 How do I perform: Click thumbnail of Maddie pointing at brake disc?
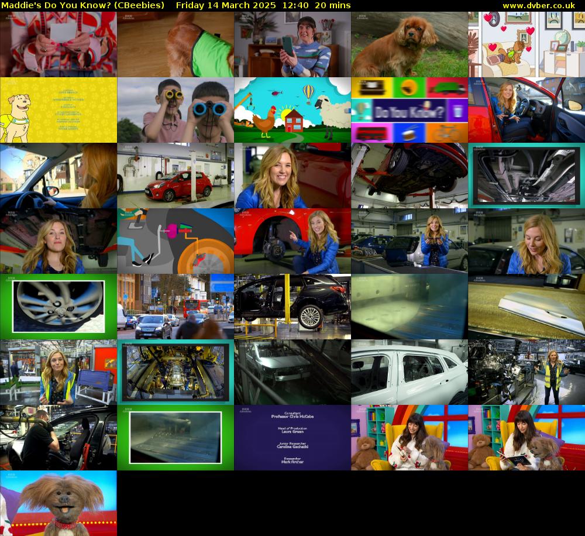pos(292,241)
